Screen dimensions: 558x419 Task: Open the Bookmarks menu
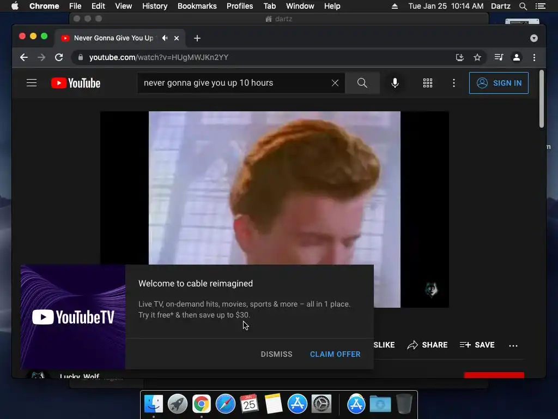point(197,6)
